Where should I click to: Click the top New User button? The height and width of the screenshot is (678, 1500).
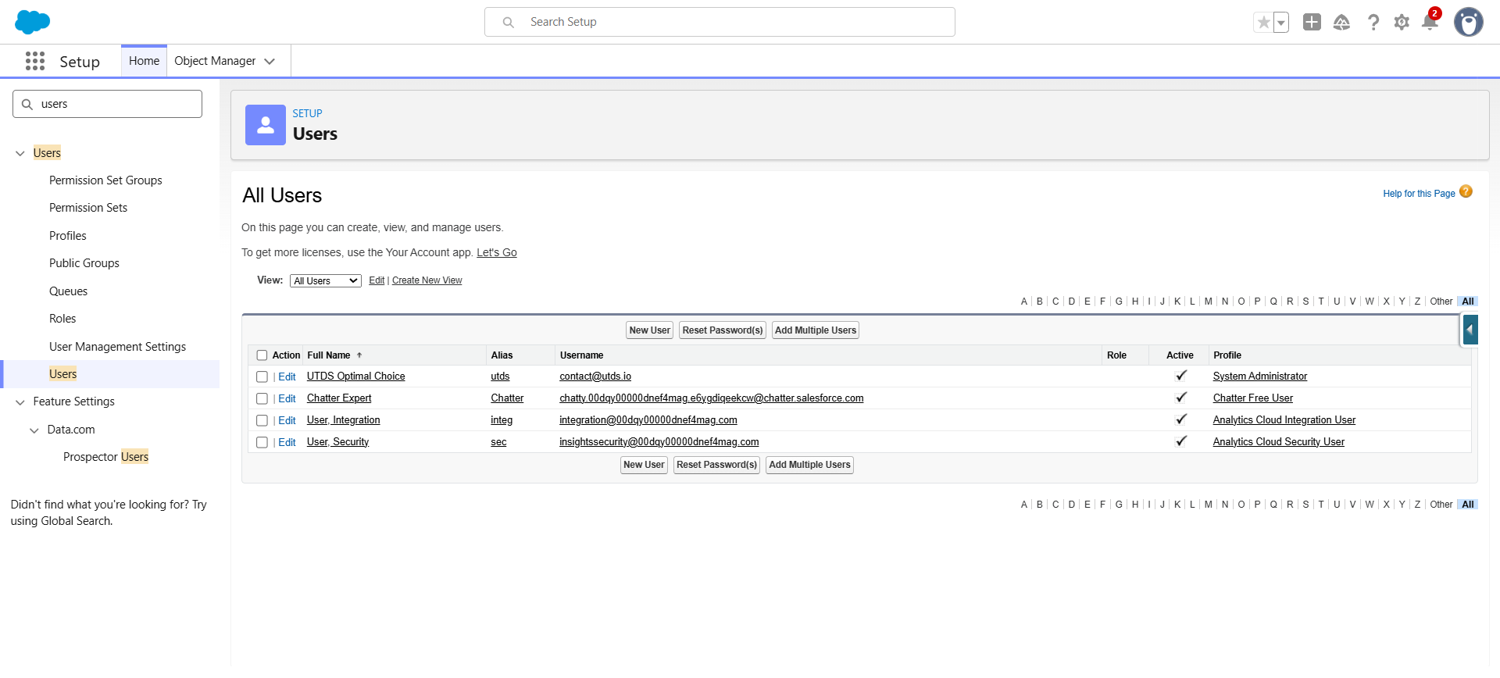[x=650, y=330]
